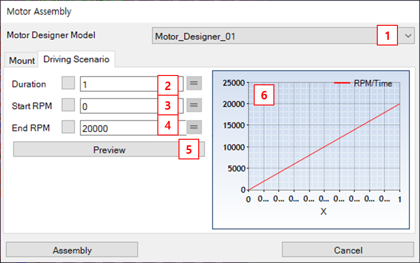
Task: Open the equals icon for End RPM
Action: pyautogui.click(x=194, y=127)
